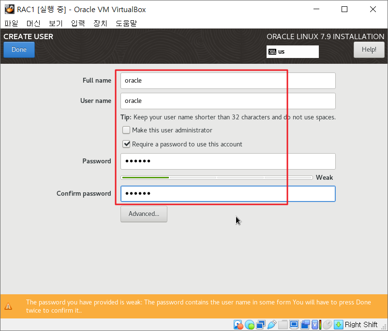Click the hard disk activity status icon
The height and width of the screenshot is (331, 388).
(239, 325)
